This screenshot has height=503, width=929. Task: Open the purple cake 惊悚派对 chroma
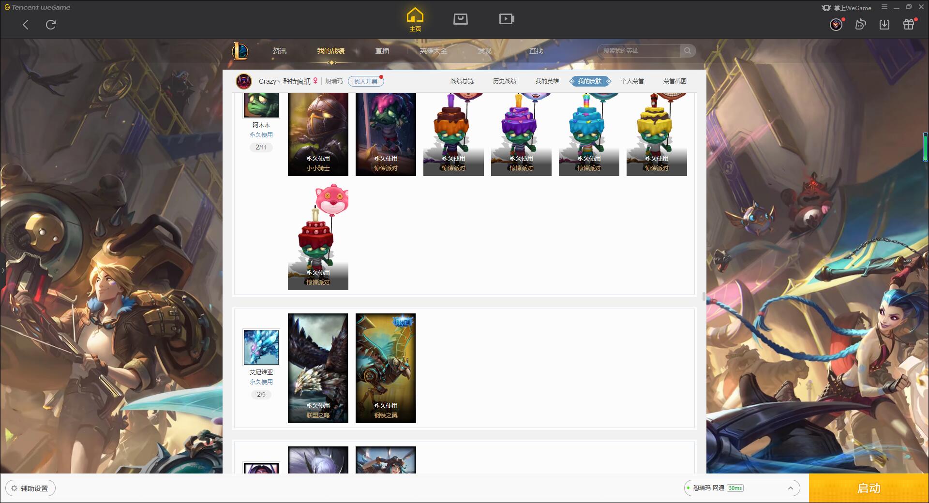(521, 134)
